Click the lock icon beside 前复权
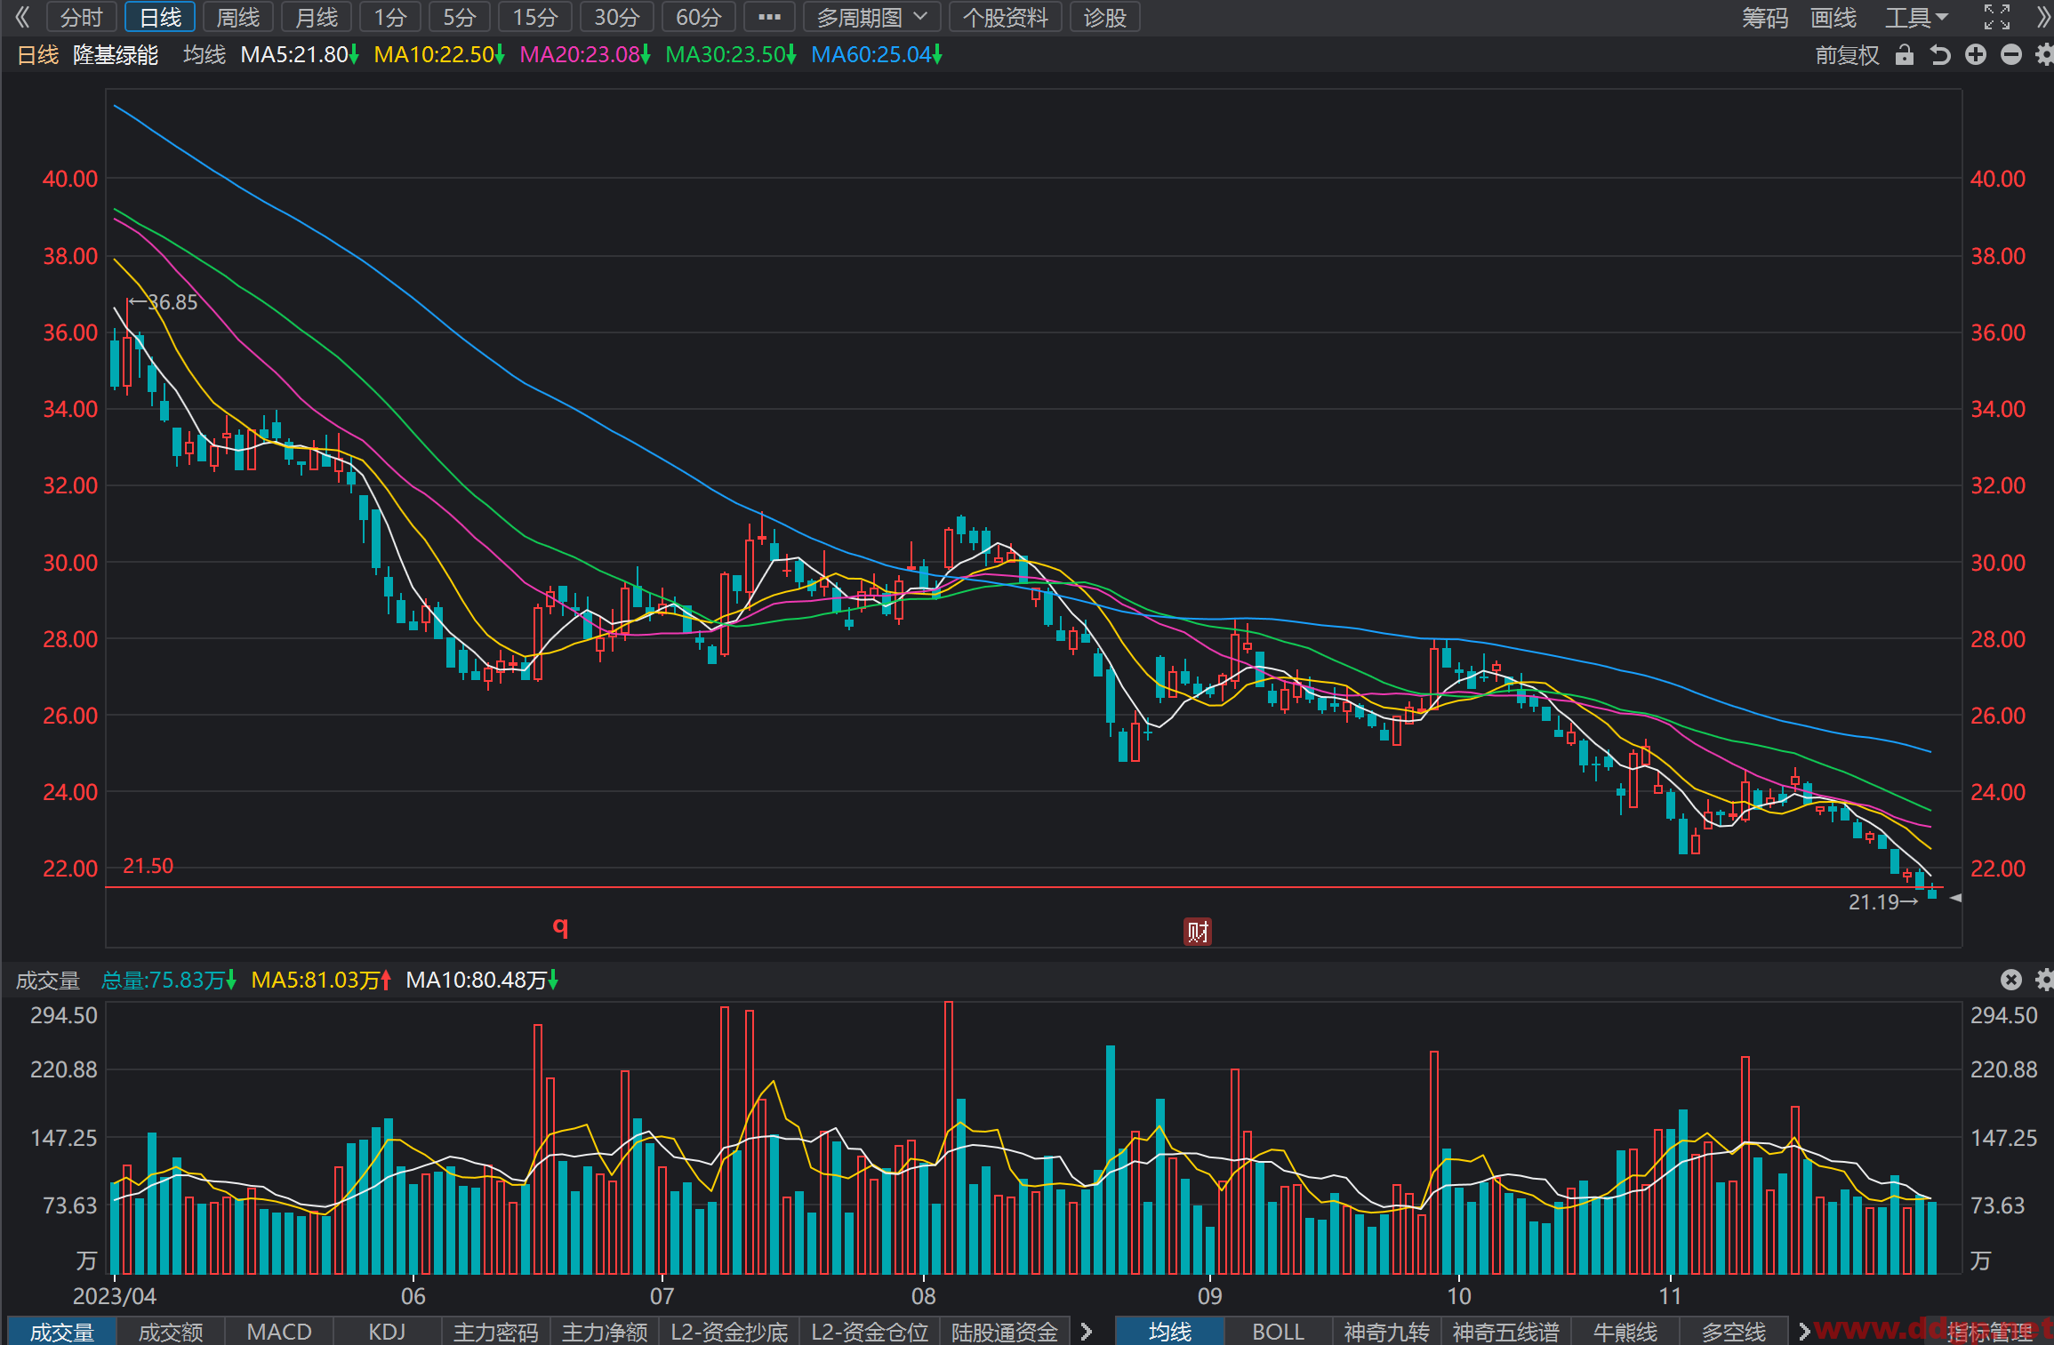 [x=1904, y=55]
